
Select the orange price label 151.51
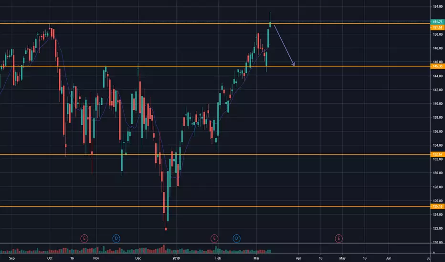[x=437, y=27]
